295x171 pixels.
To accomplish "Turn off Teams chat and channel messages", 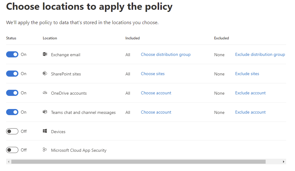I will point(12,112).
